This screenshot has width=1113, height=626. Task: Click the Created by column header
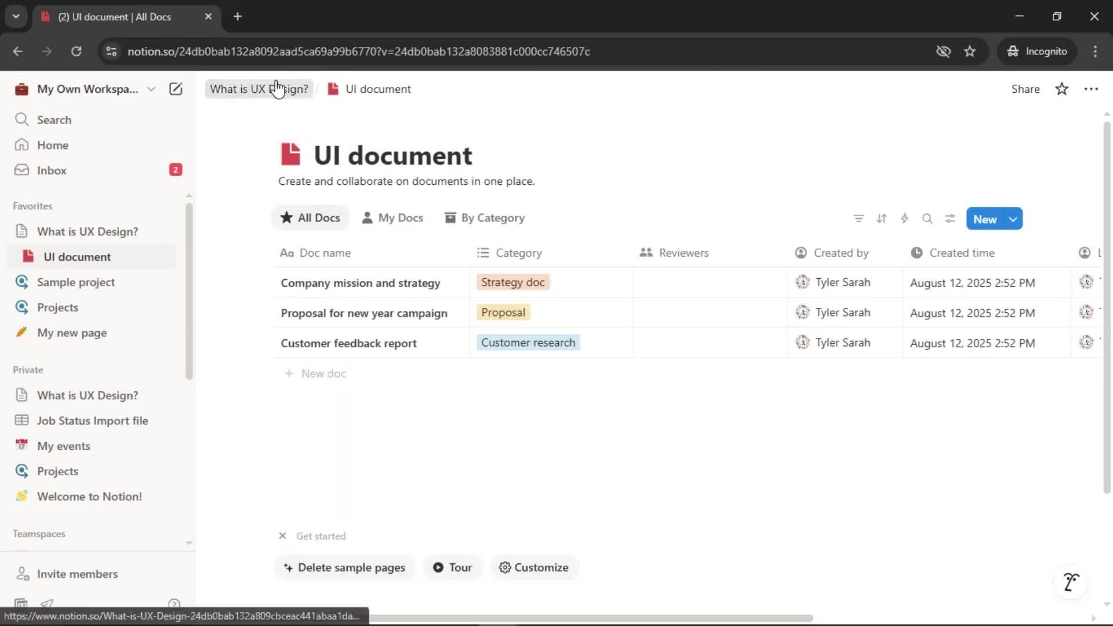832,253
